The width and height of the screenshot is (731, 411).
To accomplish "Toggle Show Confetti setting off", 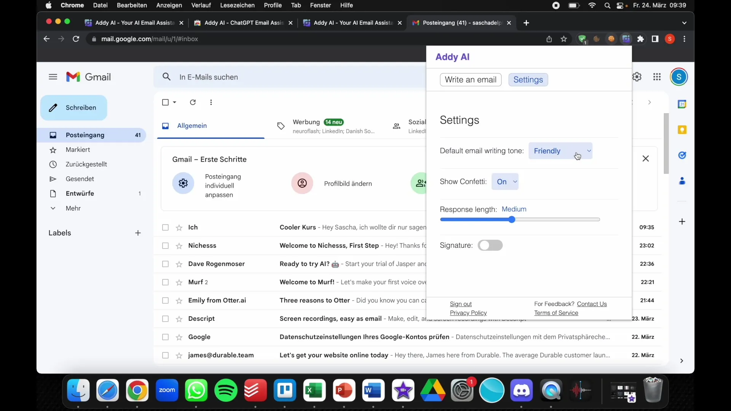I will tap(506, 181).
